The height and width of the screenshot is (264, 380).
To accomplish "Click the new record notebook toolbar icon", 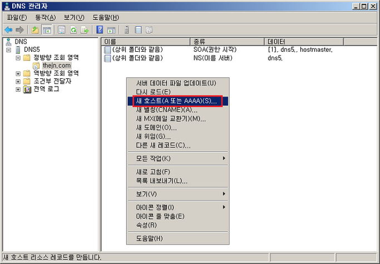I will [138, 30].
